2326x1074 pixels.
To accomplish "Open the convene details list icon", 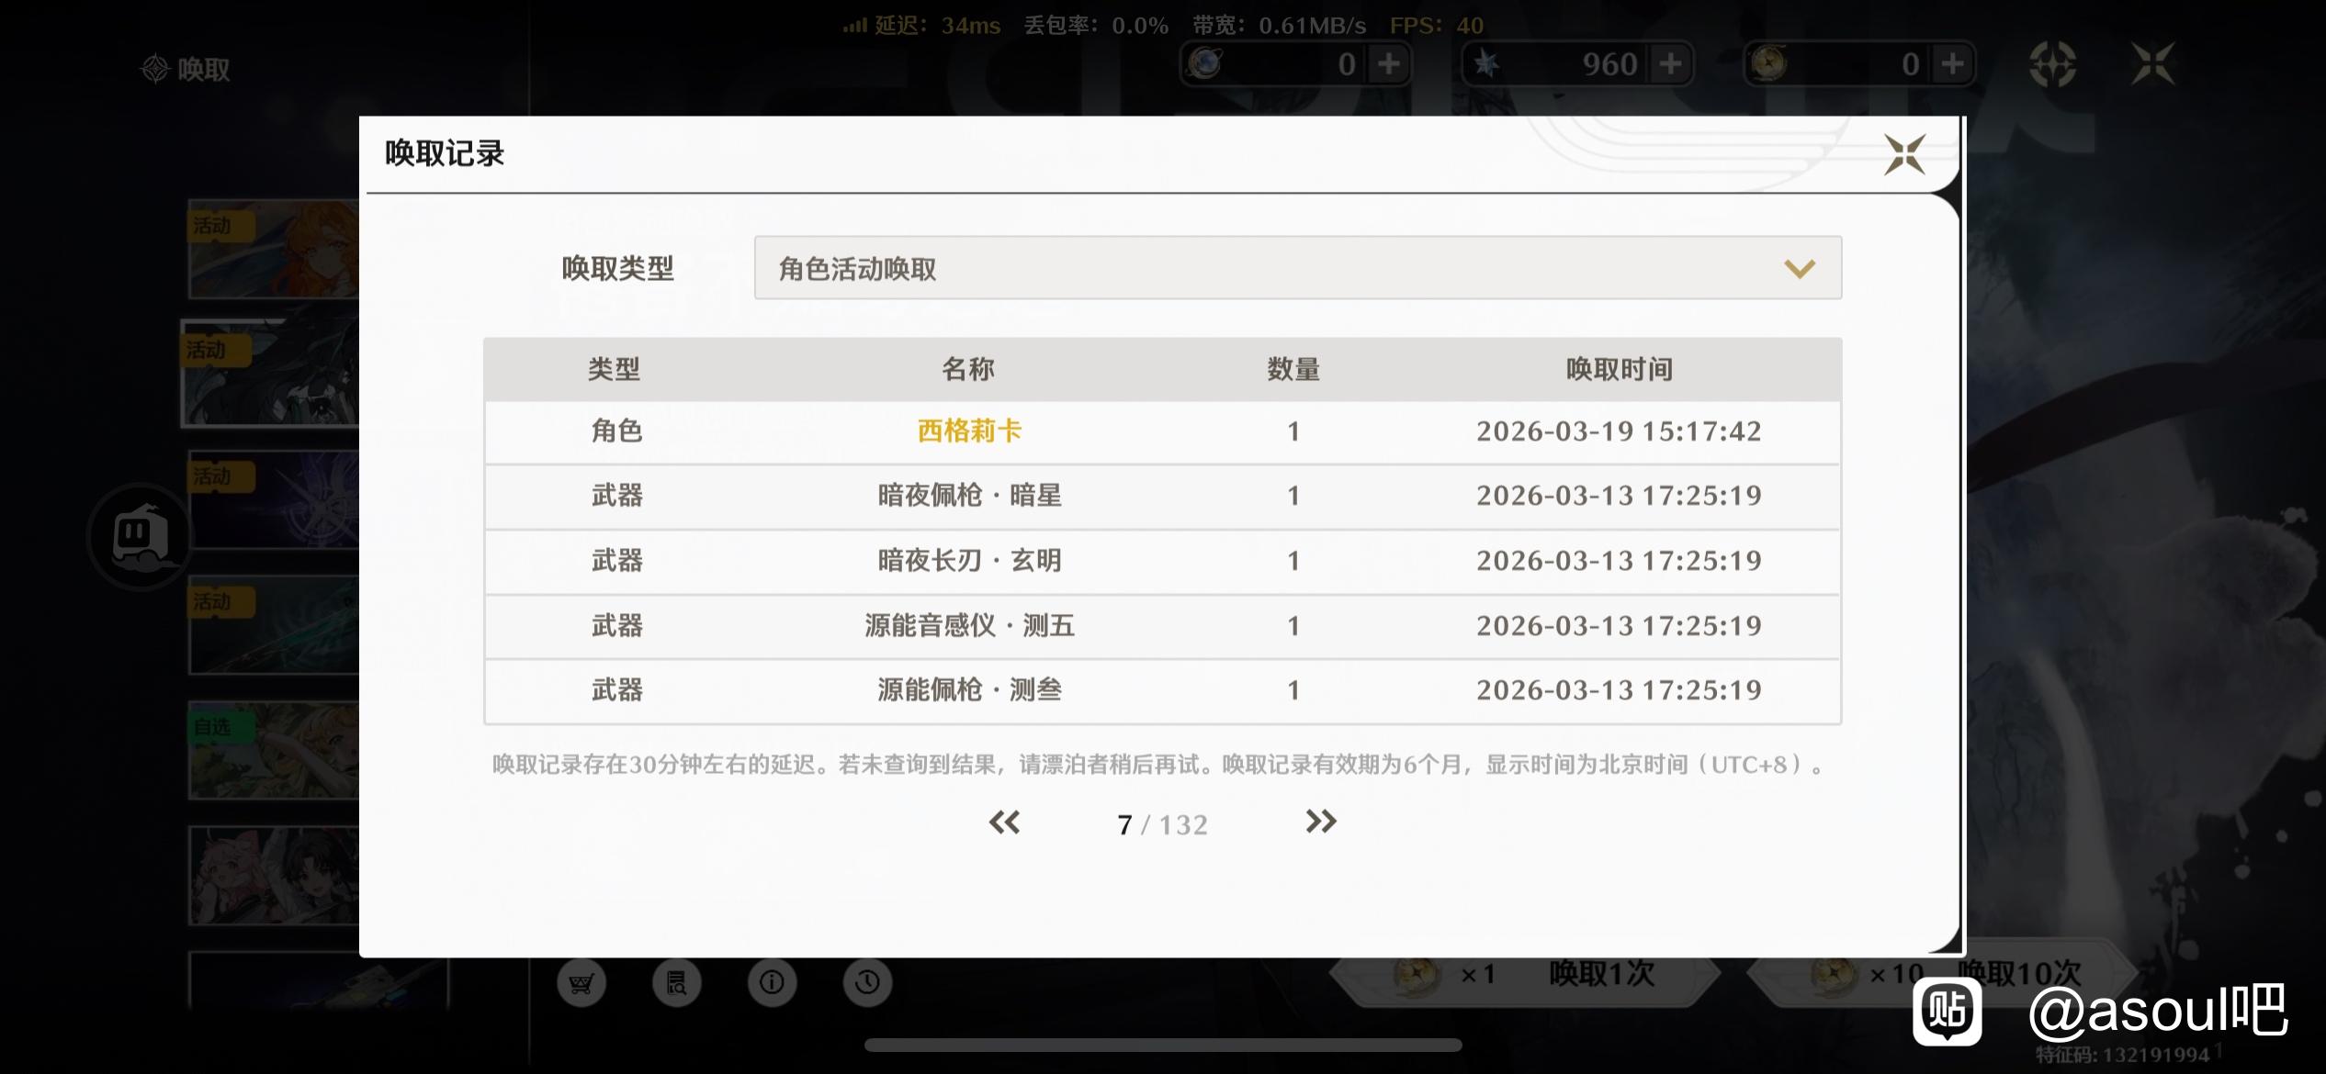I will click(677, 983).
